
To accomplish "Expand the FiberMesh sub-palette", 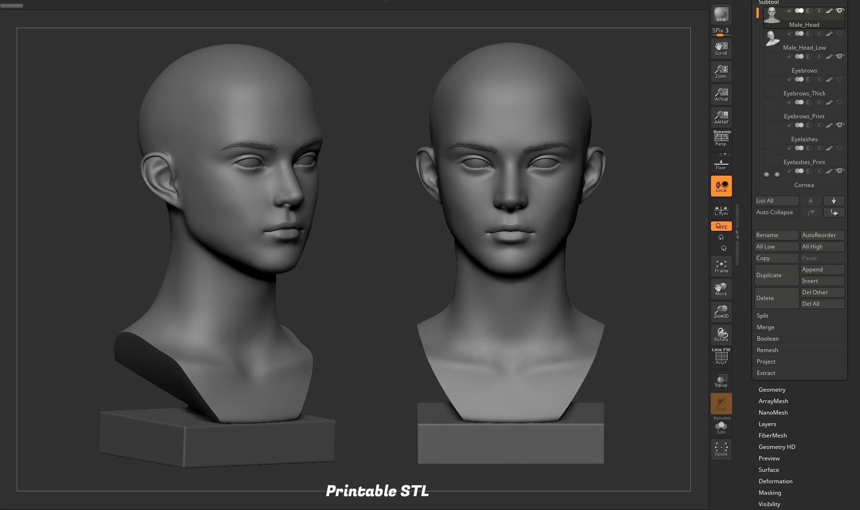I will pyautogui.click(x=773, y=436).
